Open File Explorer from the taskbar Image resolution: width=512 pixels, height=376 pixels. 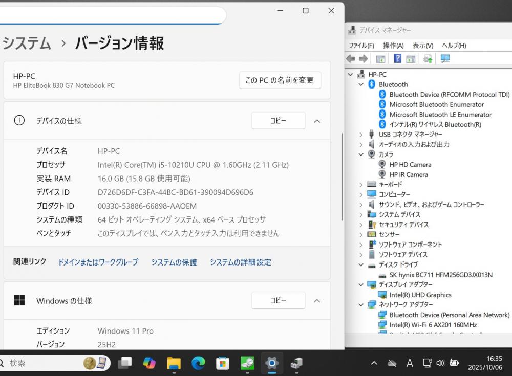(174, 363)
